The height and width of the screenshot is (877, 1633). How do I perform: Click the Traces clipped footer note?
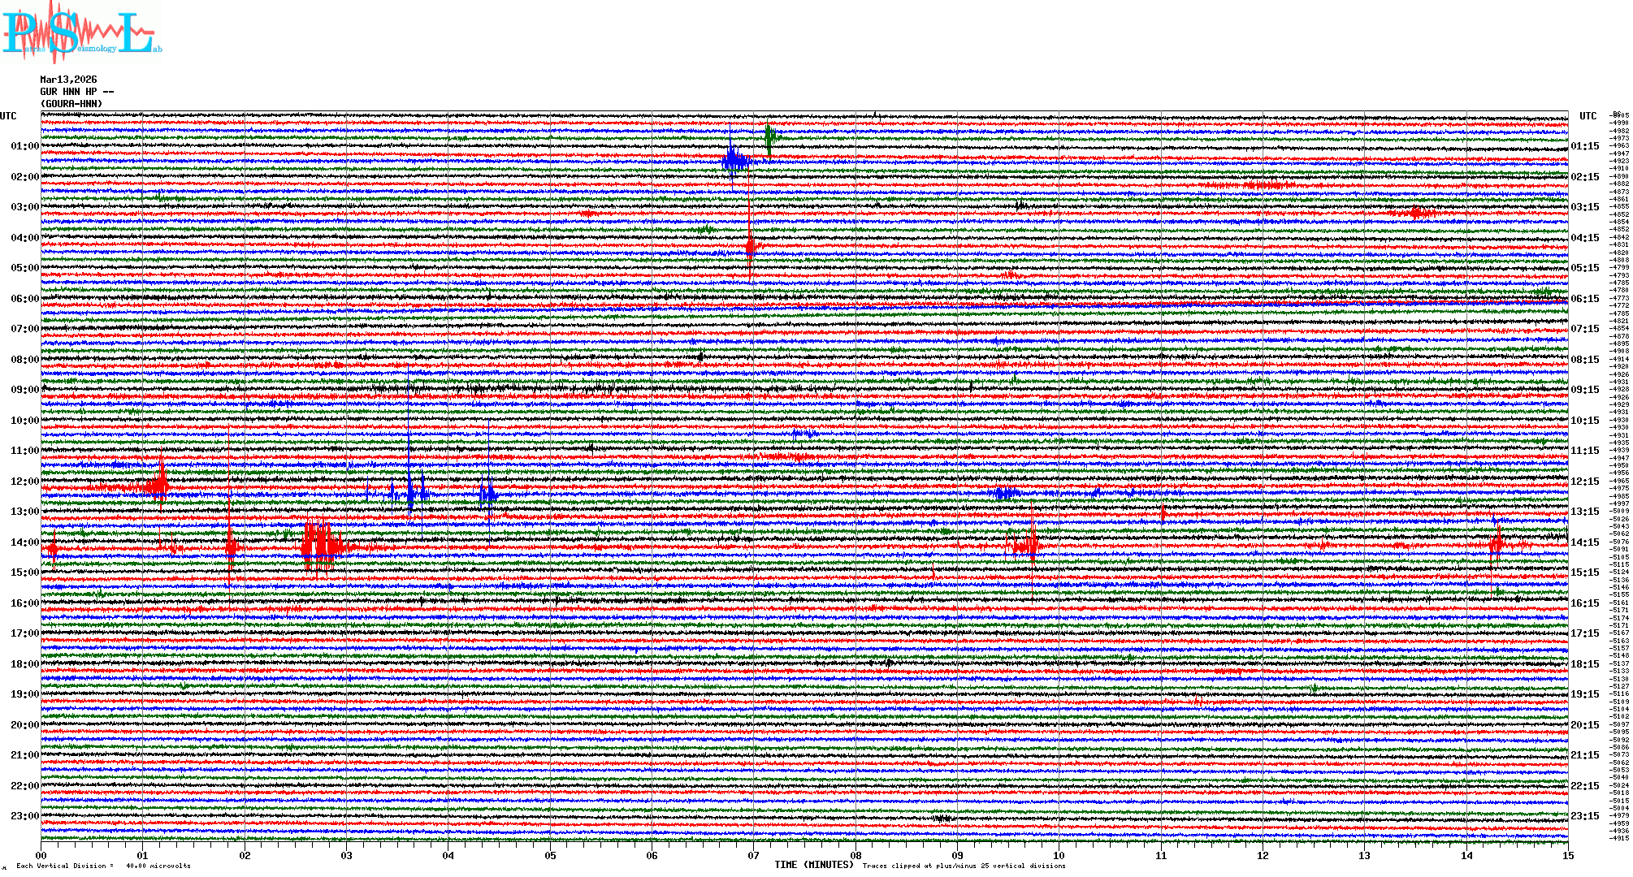tap(964, 866)
